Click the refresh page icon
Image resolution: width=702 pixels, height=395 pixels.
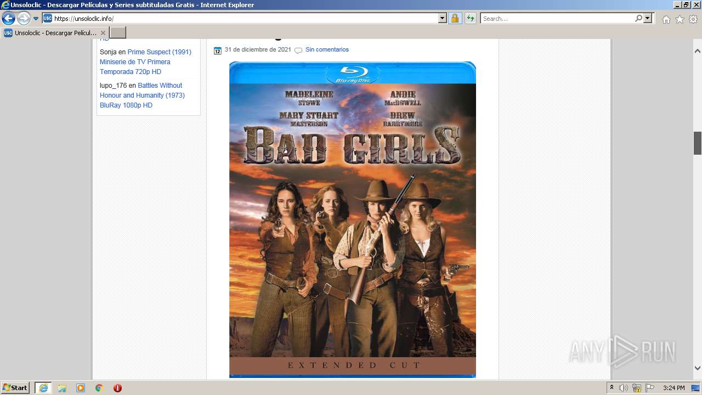[471, 19]
